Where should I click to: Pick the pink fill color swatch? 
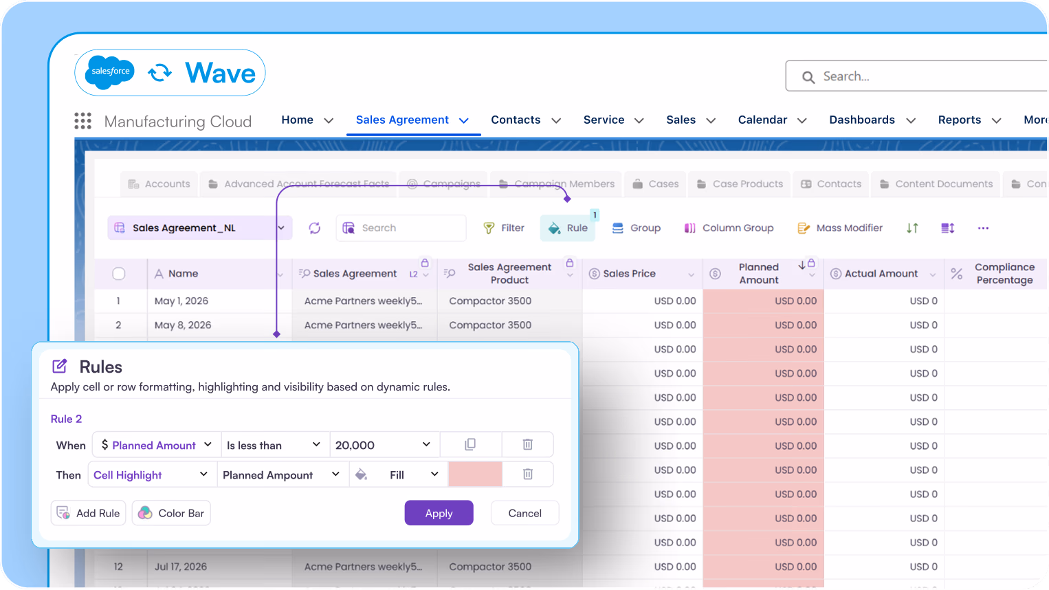[x=475, y=474]
